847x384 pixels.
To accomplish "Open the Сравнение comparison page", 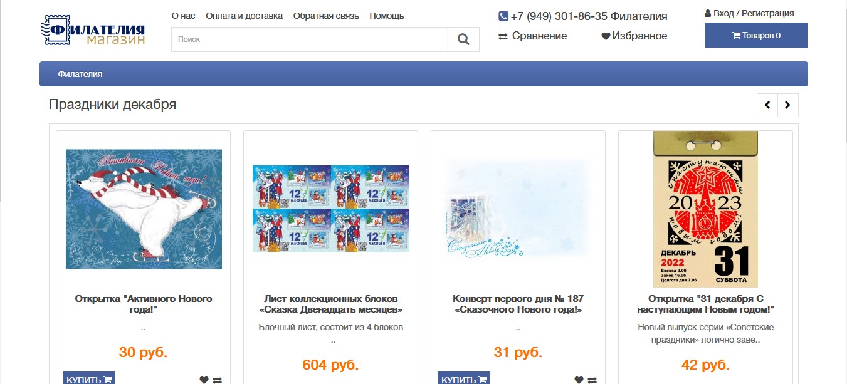I will (533, 36).
